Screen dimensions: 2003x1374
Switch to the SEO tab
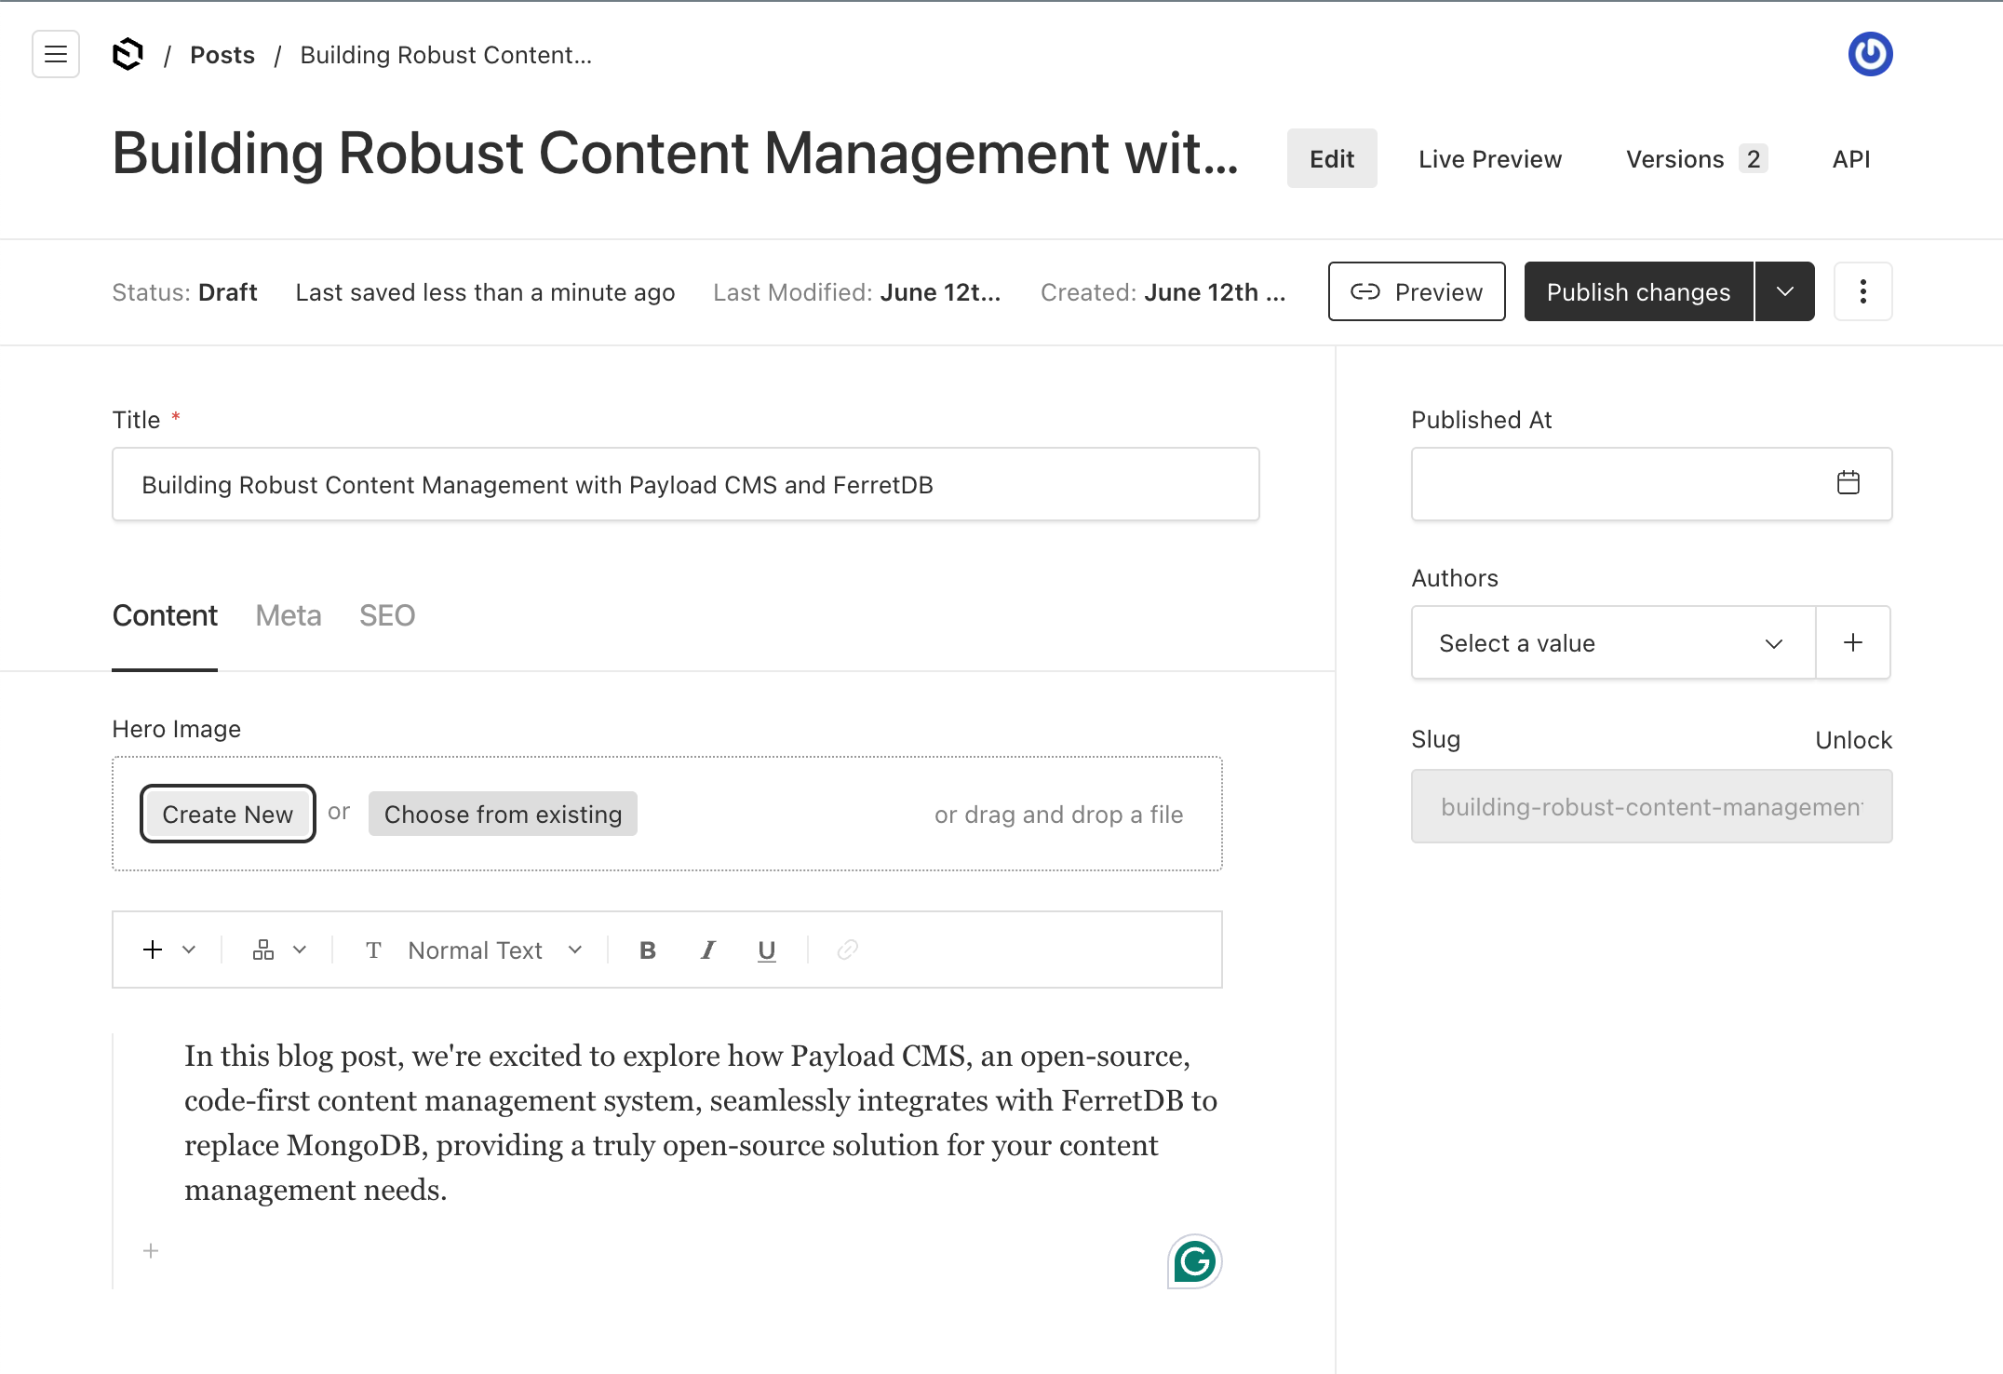click(387, 615)
